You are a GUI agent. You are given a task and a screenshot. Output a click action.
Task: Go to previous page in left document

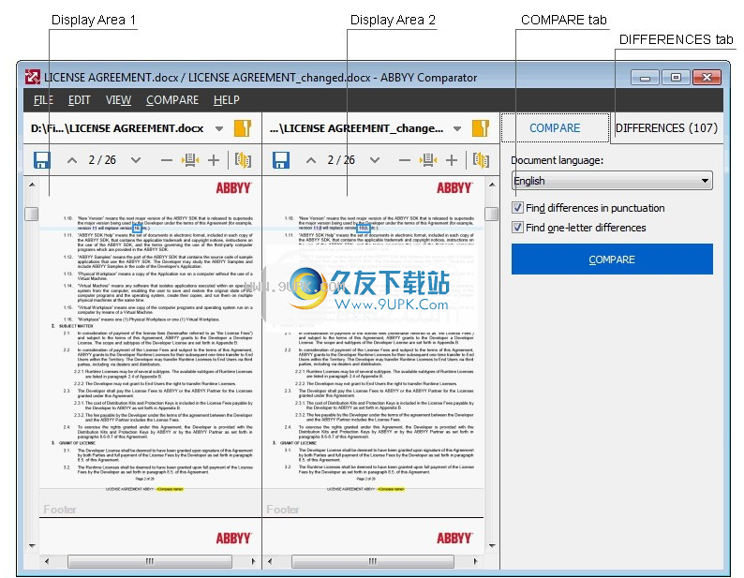click(x=72, y=160)
